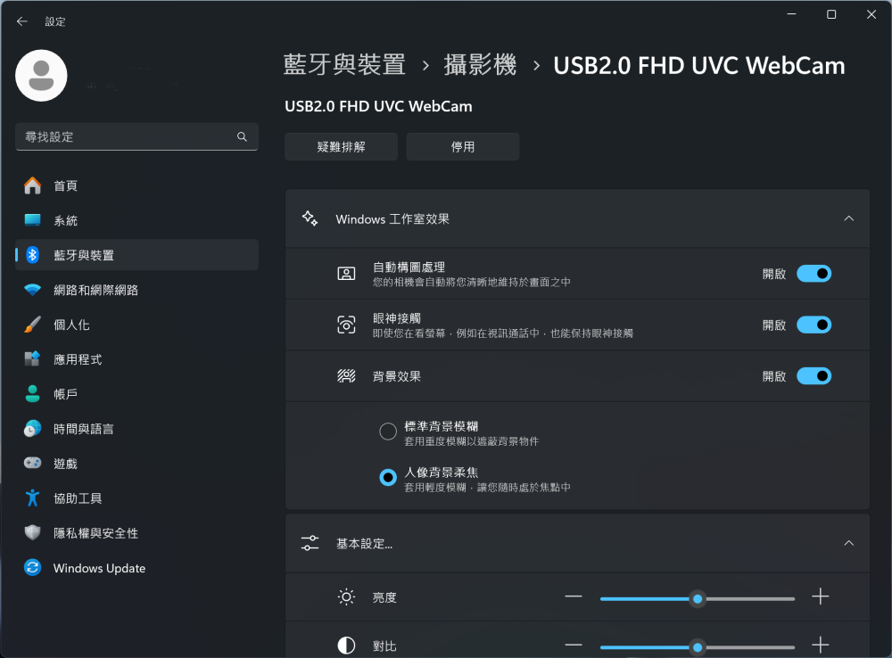
Task: Collapse the Windows 工作室效果 section chevron
Action: tap(849, 218)
